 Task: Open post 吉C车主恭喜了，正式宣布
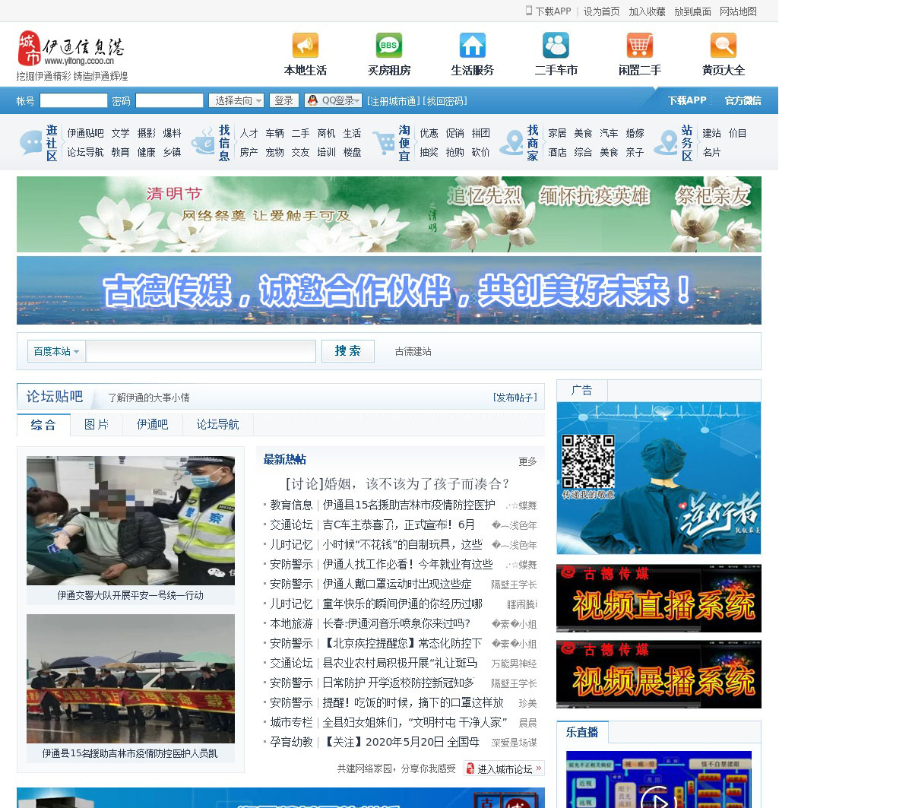pyautogui.click(x=399, y=524)
